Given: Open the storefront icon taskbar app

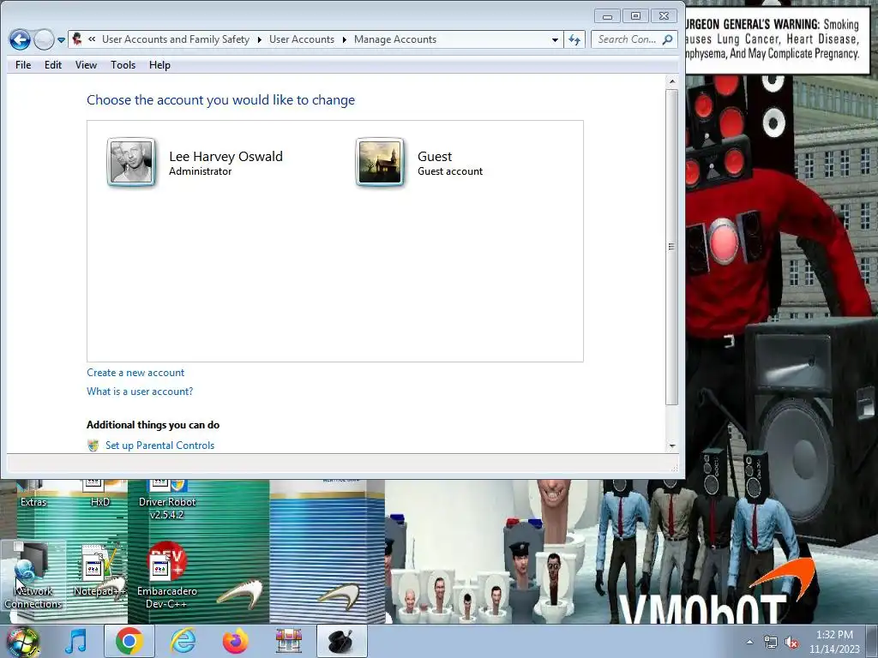Looking at the screenshot, I should [x=289, y=641].
